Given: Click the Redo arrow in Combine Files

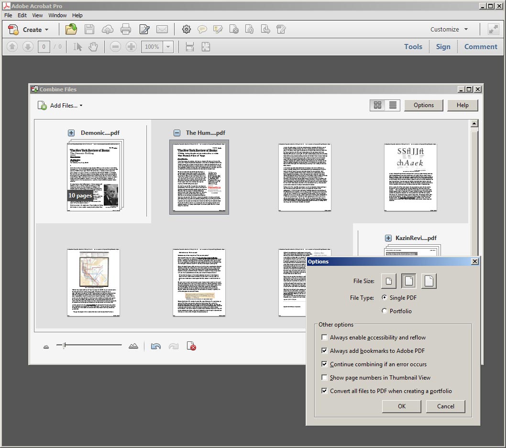Looking at the screenshot, I should coord(174,347).
